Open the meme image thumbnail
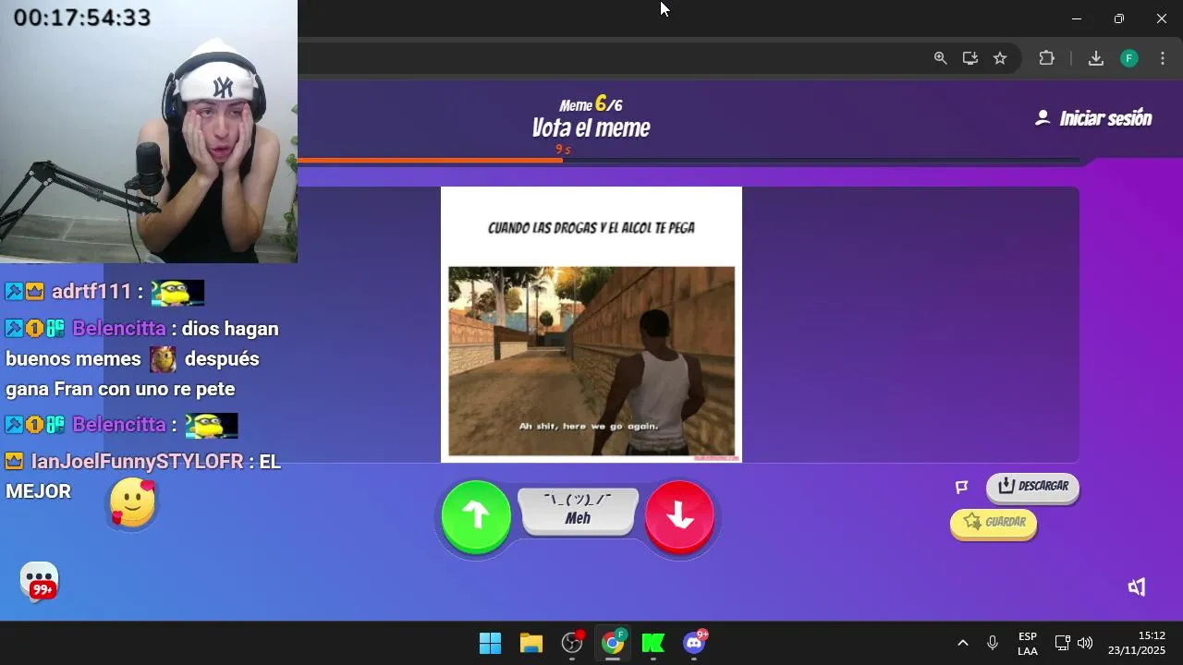Screen dimensions: 1183x665 pyautogui.click(x=591, y=324)
